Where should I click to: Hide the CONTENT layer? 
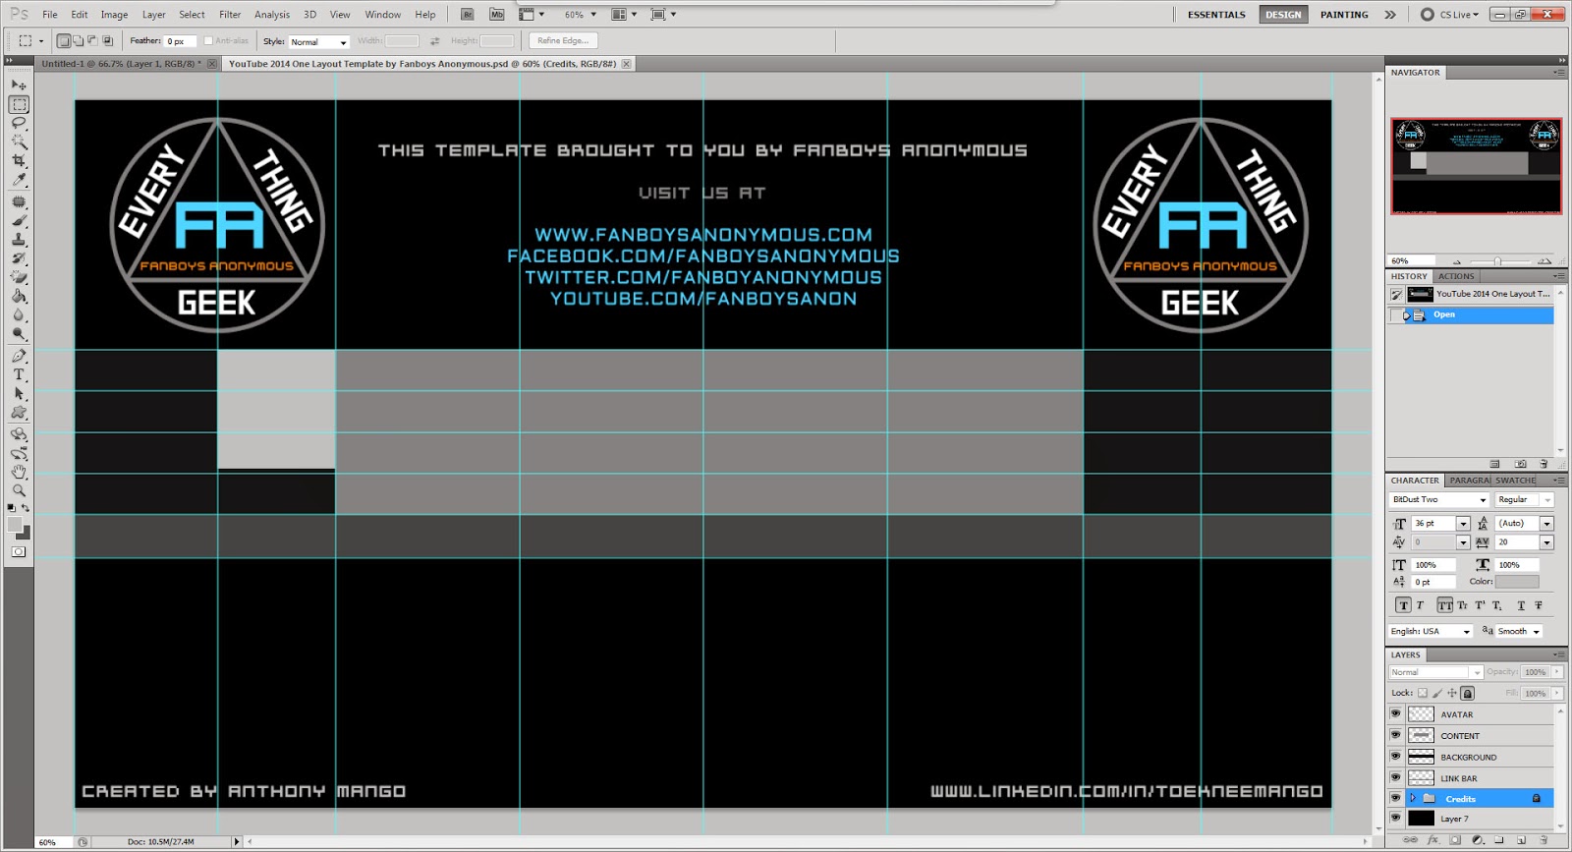[1395, 735]
